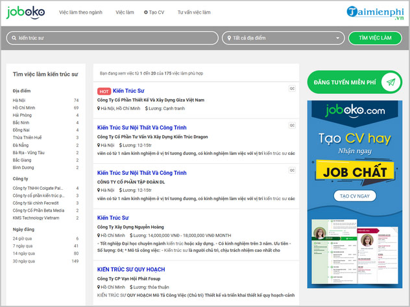The image size is (410, 307).
Task: Focus the kiến trúc sư search field
Action: point(112,38)
